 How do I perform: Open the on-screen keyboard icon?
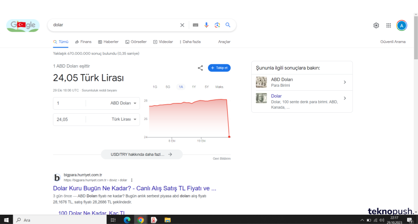tap(195, 25)
